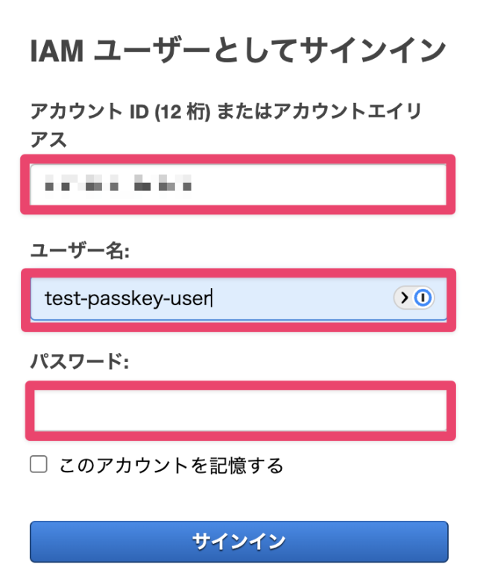Select the パスワード input field

(x=238, y=410)
